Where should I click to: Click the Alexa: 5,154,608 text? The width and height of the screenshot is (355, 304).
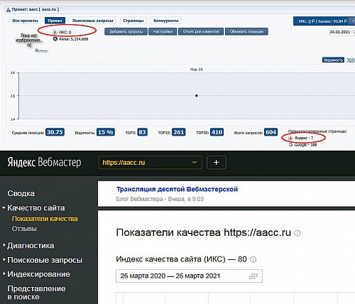pos(73,39)
